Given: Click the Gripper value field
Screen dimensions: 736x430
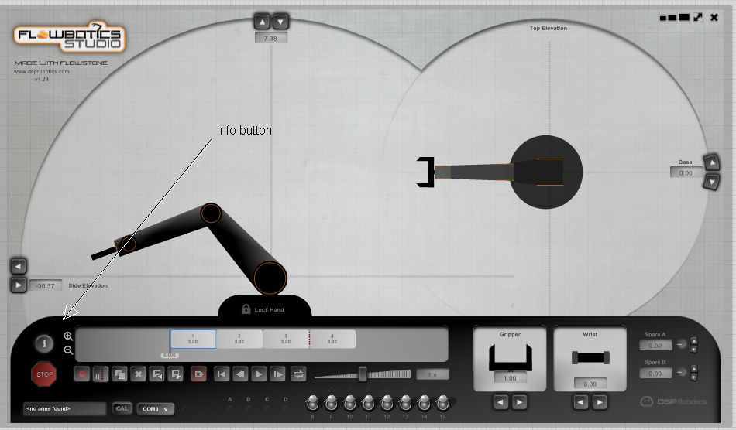Looking at the screenshot, I should click(x=510, y=378).
